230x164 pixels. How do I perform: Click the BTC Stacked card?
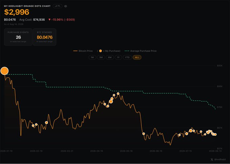tap(45, 37)
